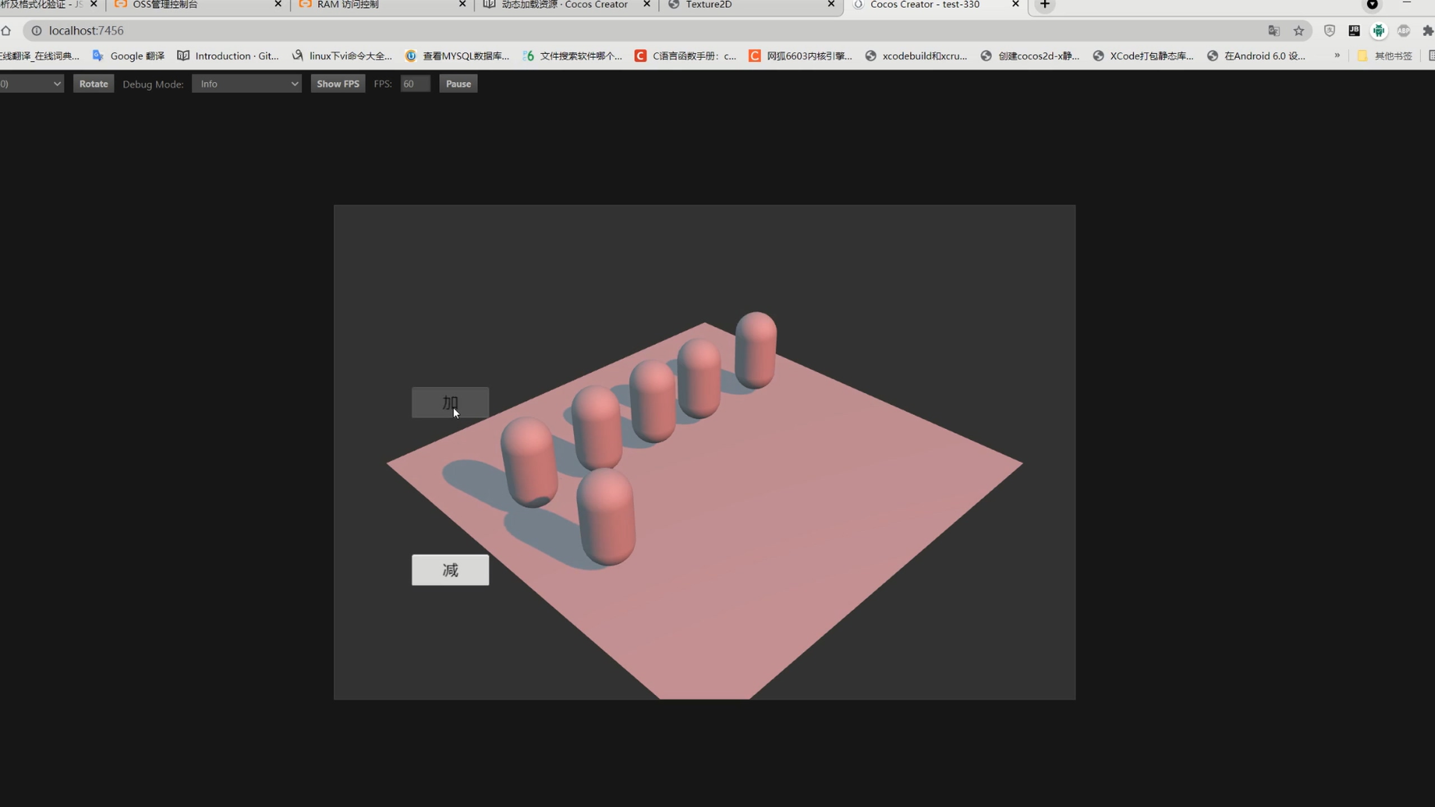Open the extensions puzzle icon
The height and width of the screenshot is (807, 1435).
(1427, 31)
